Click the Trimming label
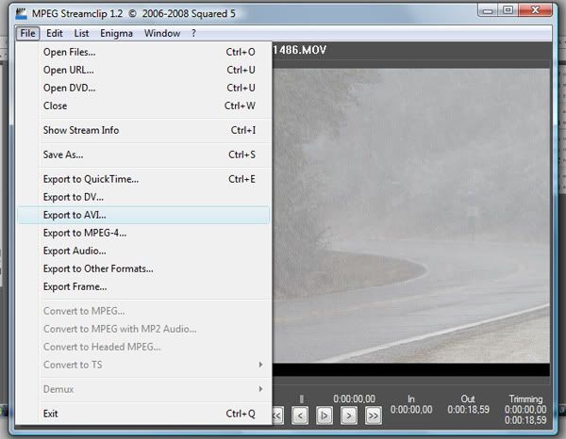 (x=525, y=399)
